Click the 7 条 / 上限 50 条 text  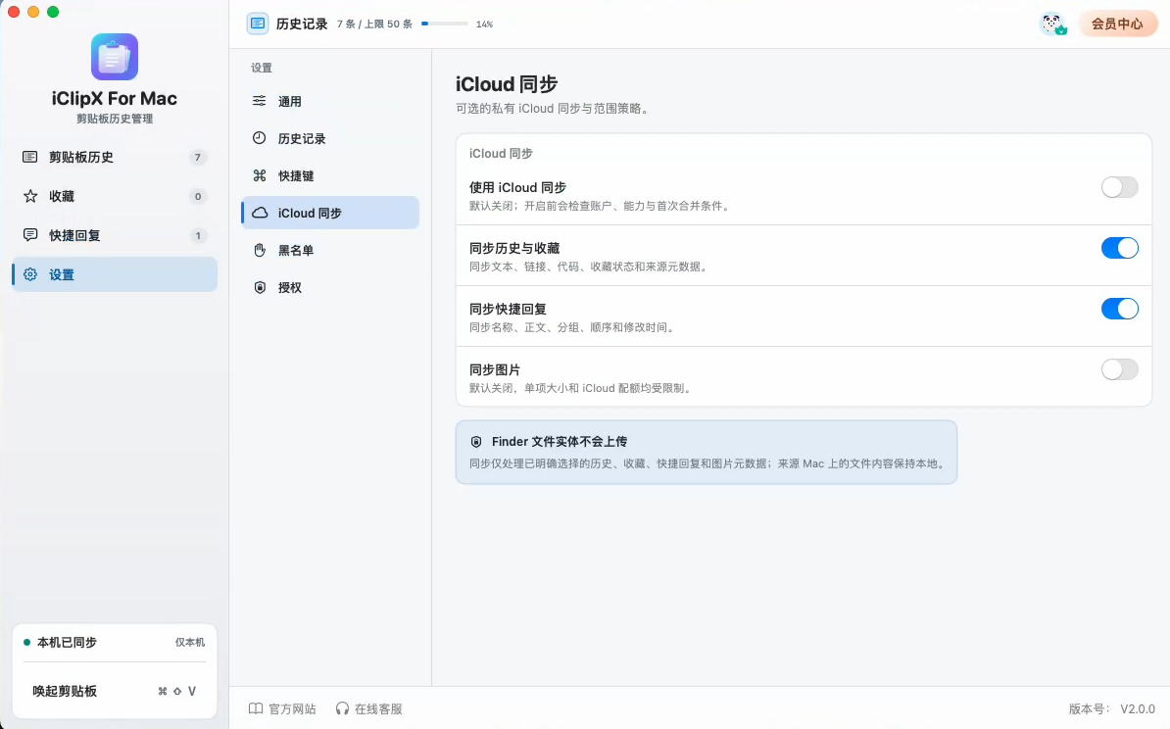(374, 24)
